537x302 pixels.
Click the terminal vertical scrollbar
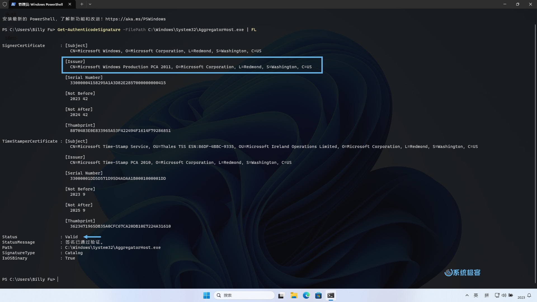pos(535,154)
